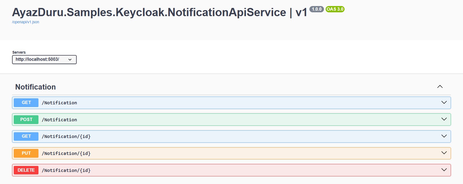Screen dimensions: 463x184
Task: Click the POST badge for /Notification
Action: [x=26, y=120]
